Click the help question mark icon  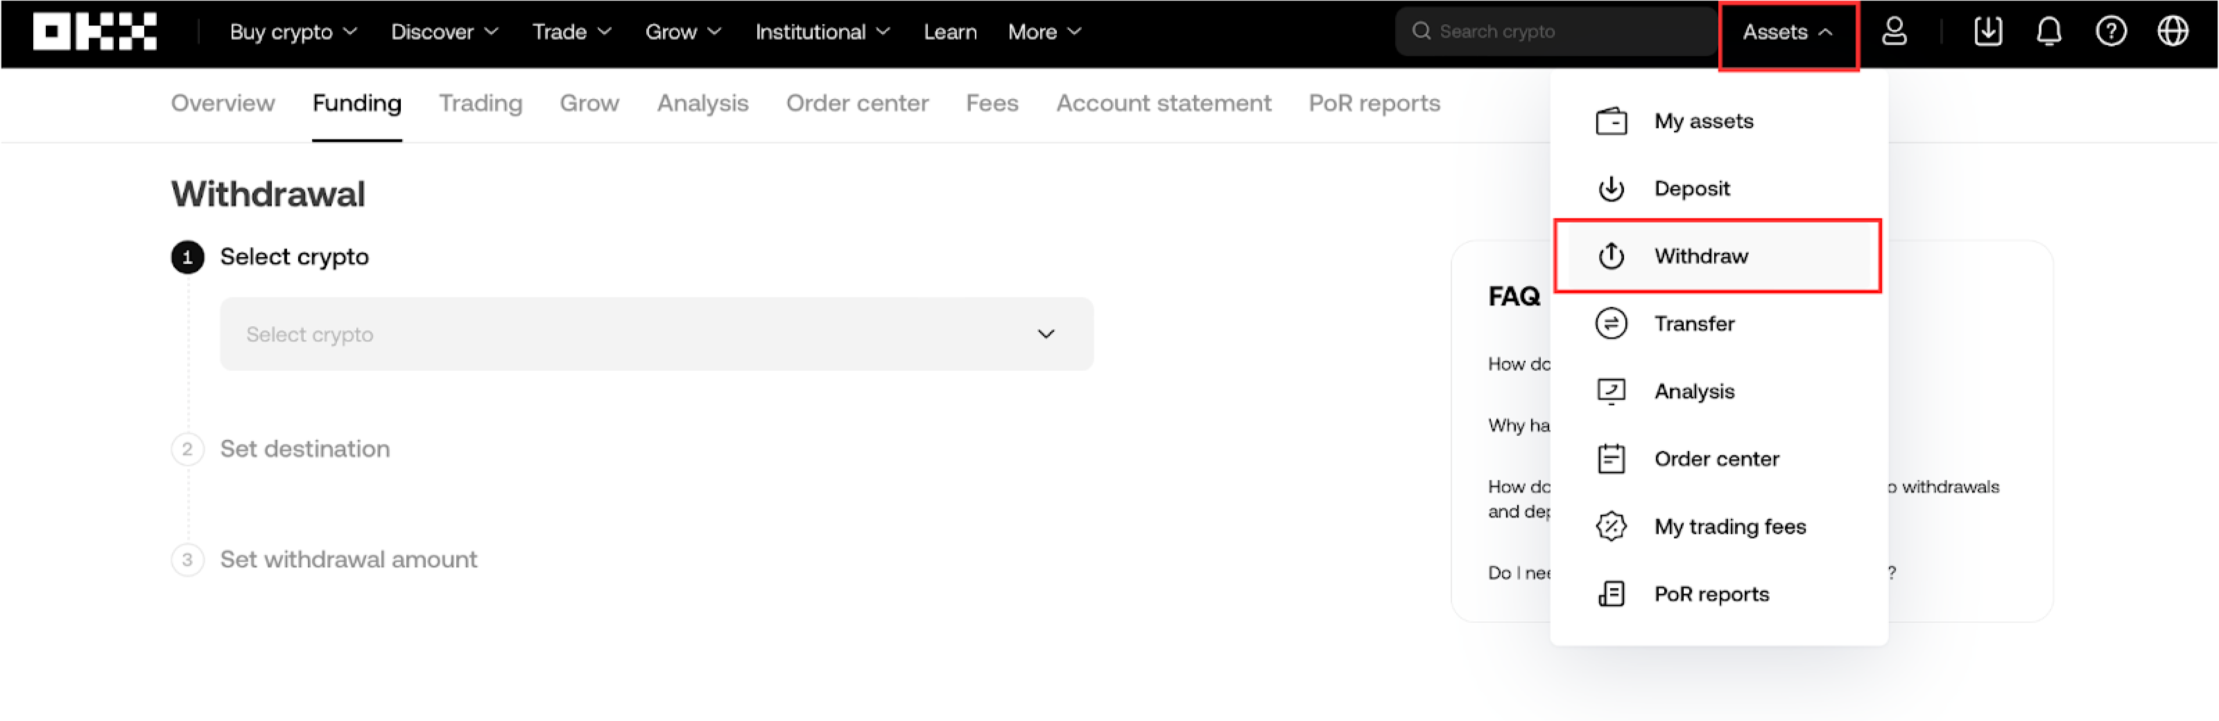(x=2110, y=32)
